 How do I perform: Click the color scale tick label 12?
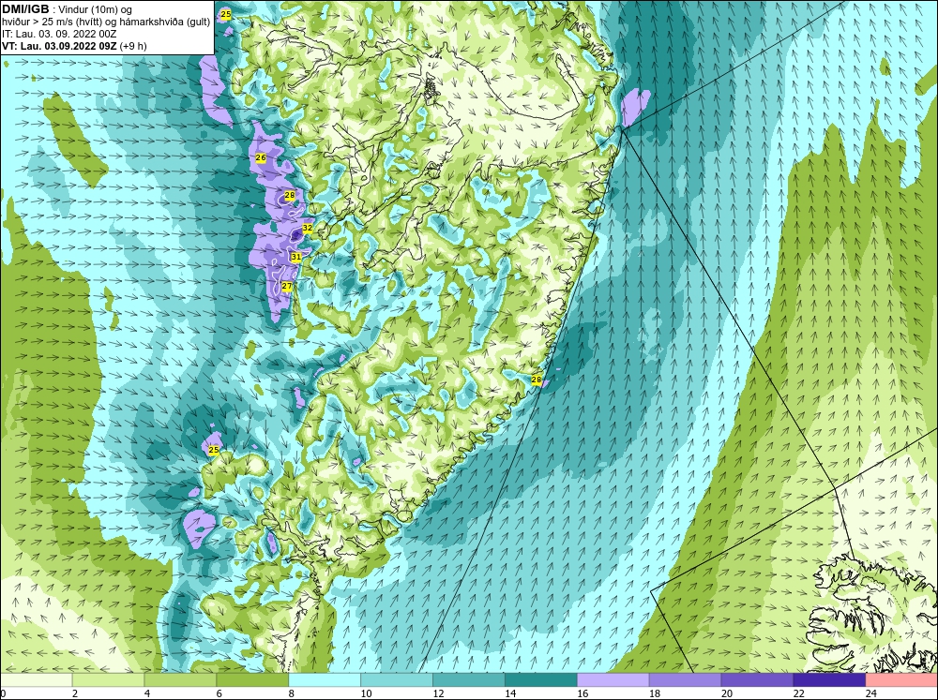pos(438,693)
